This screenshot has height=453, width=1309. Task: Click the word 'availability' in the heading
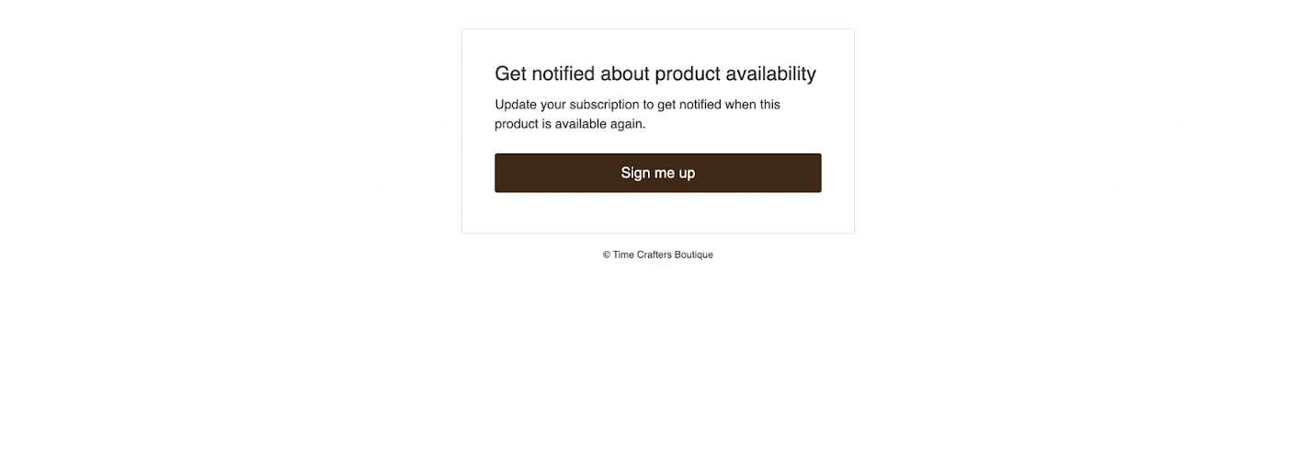[x=770, y=74]
